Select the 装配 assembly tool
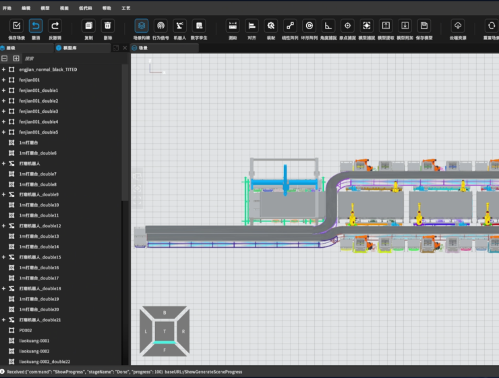Screen dimensions: 499x378 click(x=271, y=26)
